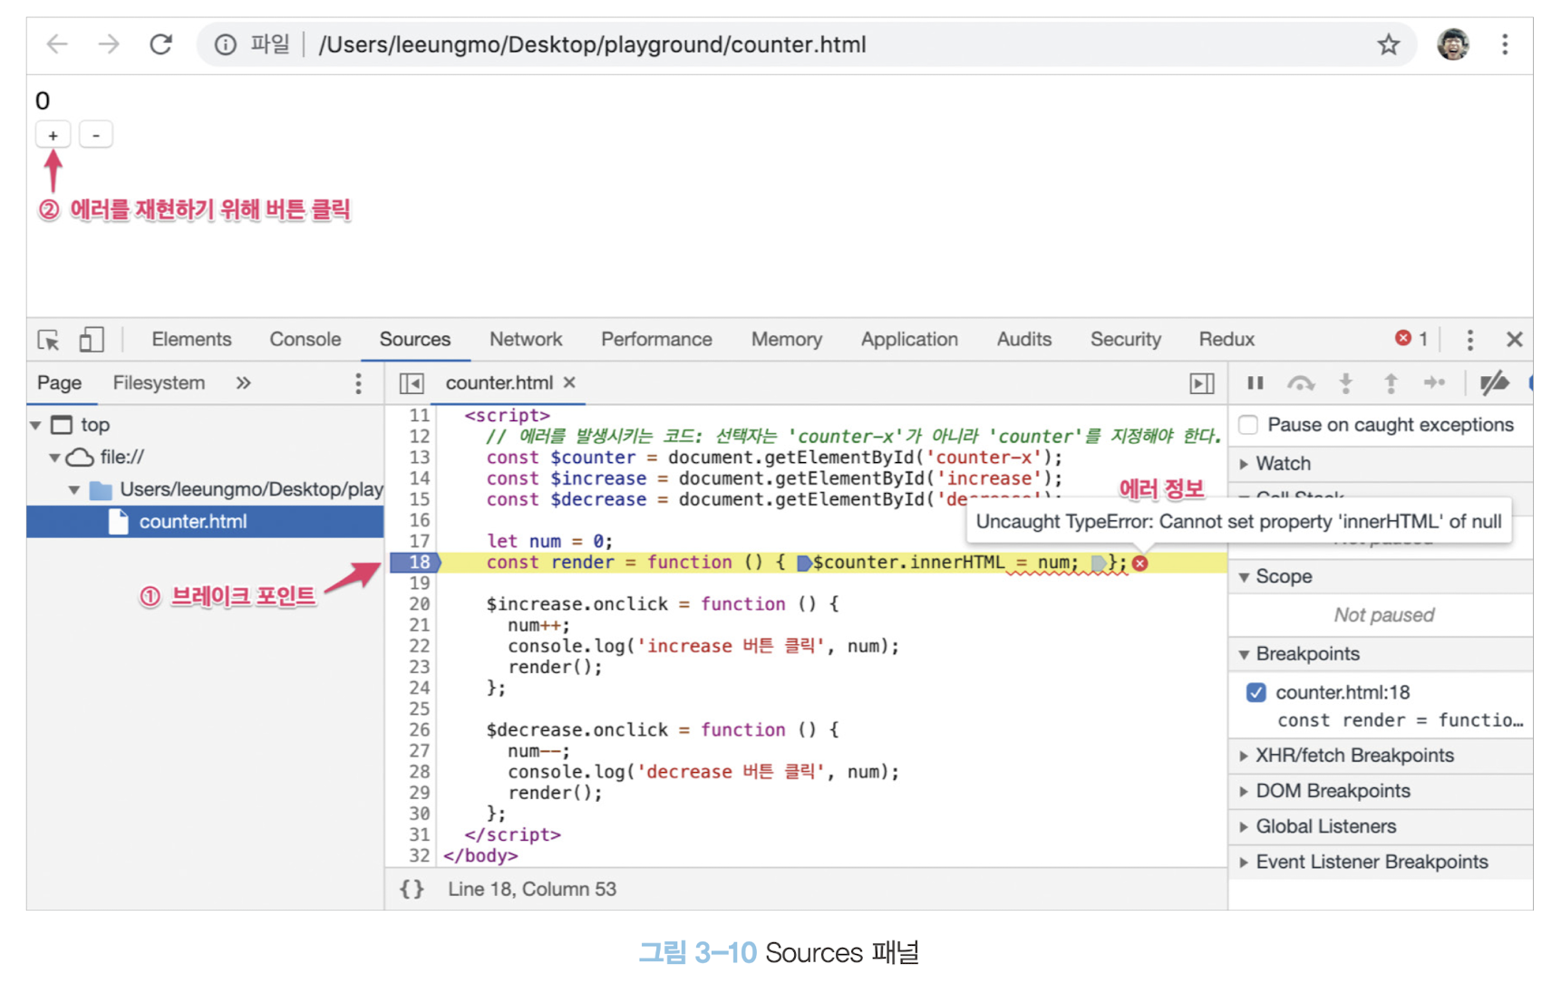Close the DevTools panel
The width and height of the screenshot is (1561, 993).
pos(1515,340)
